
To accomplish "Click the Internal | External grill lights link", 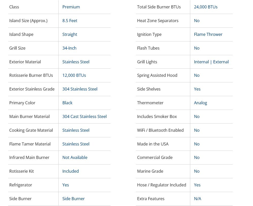I will [x=211, y=62].
